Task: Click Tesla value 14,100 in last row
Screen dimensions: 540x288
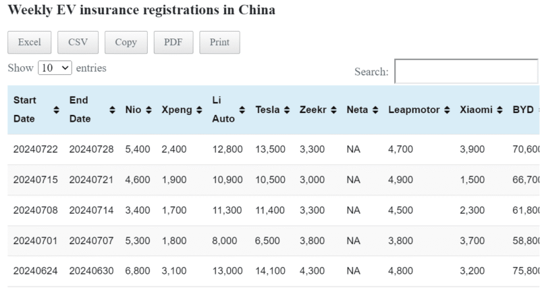Action: [x=270, y=270]
